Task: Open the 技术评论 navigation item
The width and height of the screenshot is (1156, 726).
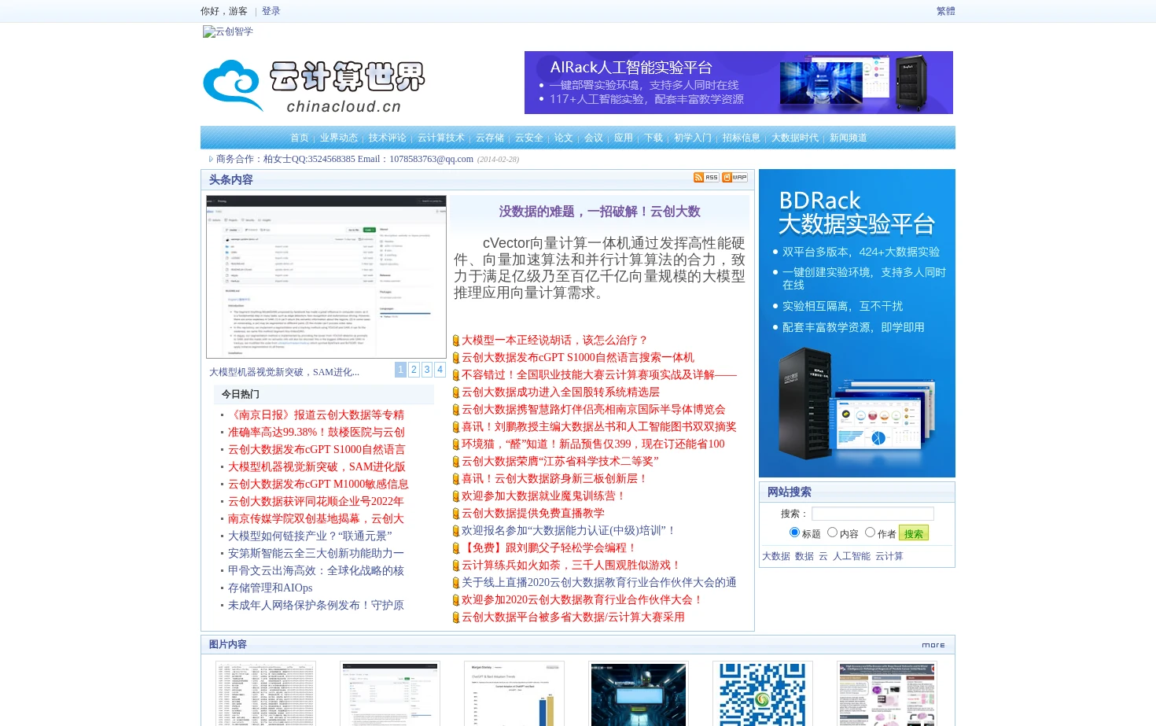Action: [388, 138]
